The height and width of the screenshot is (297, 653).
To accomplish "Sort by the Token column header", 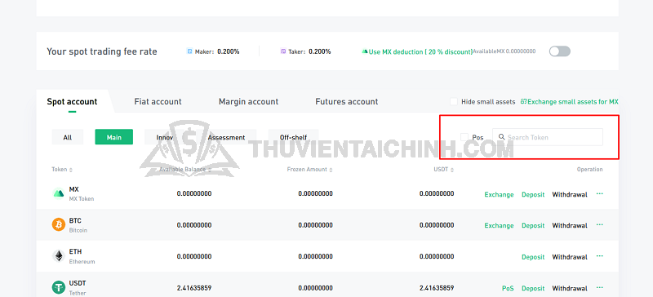I will point(62,170).
